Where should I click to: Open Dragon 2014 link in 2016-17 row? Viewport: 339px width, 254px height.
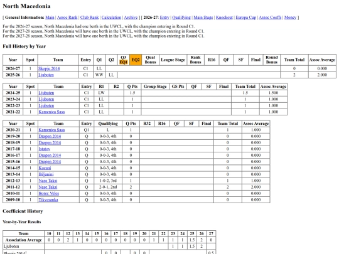[50, 156]
